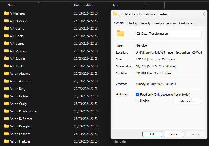Open the Advanced attributes dialog

187,101
